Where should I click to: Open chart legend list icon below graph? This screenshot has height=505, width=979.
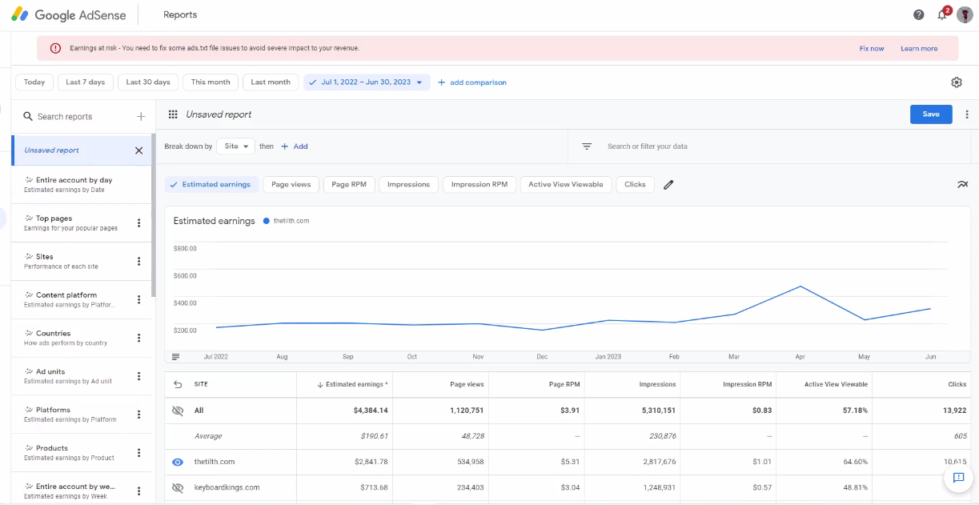tap(176, 357)
